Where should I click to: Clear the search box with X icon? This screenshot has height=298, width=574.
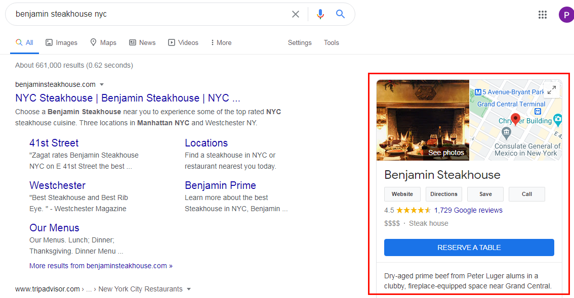[x=296, y=14]
